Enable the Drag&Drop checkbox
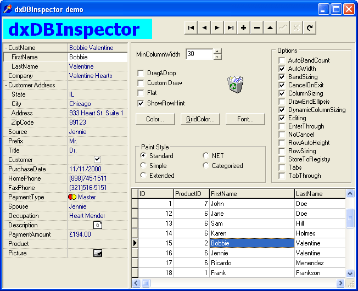 coord(141,73)
